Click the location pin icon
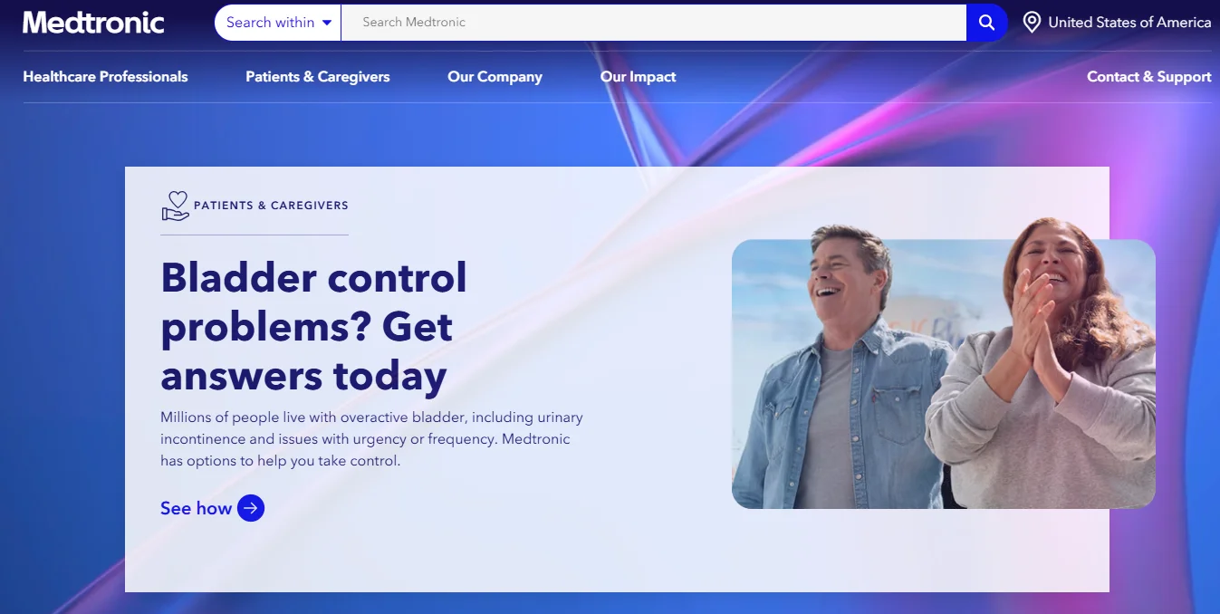1220x614 pixels. [x=1032, y=23]
